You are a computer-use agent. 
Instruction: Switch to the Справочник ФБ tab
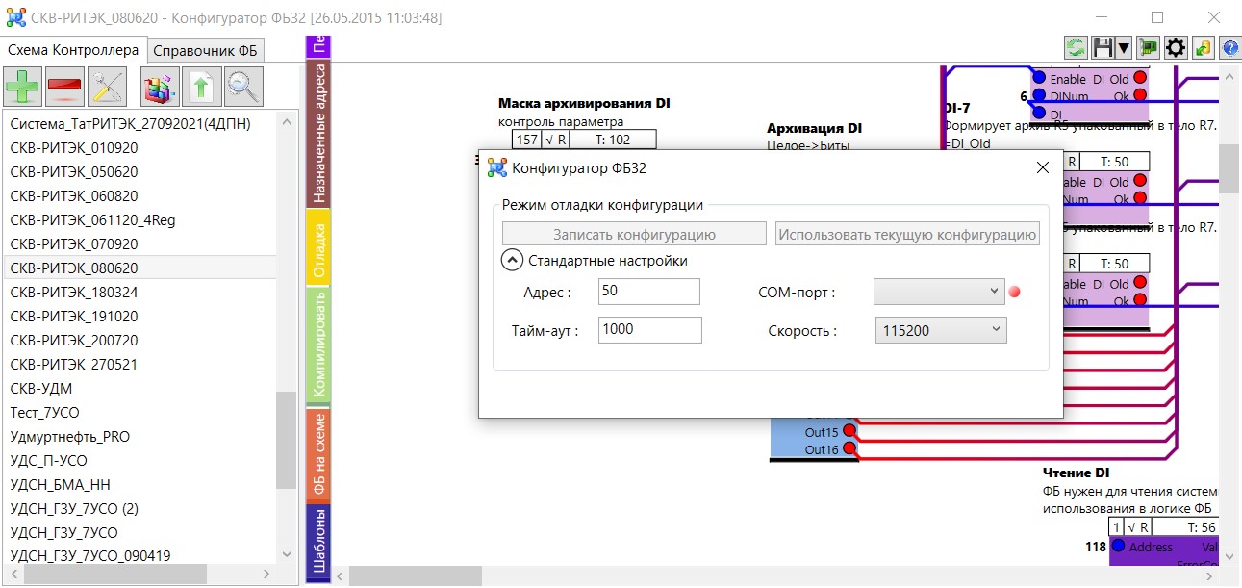pyautogui.click(x=208, y=51)
